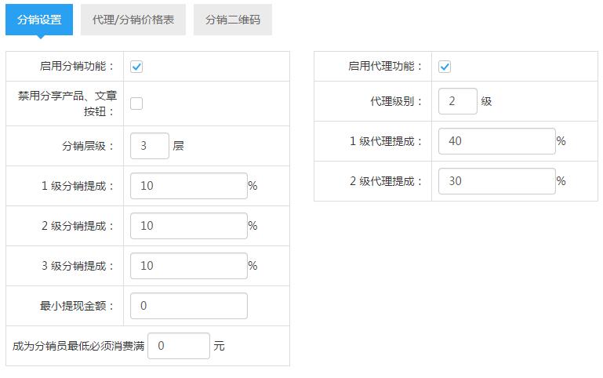Click the 启用分销功能 label text
The image size is (603, 378).
[x=77, y=67]
